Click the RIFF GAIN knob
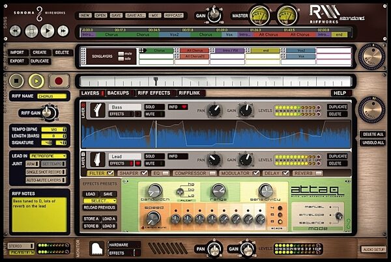The image size is (391, 262). pyautogui.click(x=48, y=112)
